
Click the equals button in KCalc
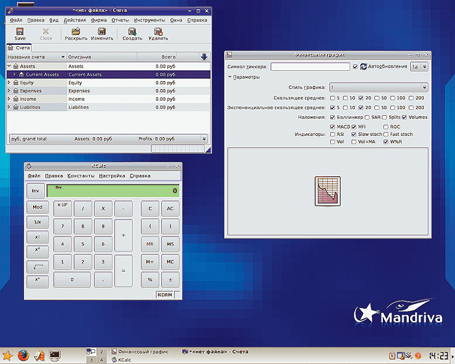[x=123, y=271]
